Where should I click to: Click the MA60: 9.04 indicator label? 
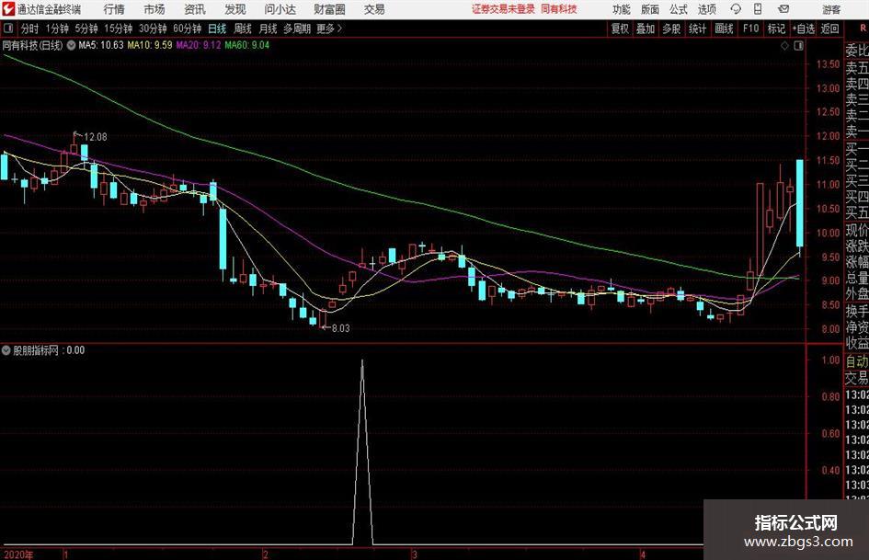tap(247, 45)
